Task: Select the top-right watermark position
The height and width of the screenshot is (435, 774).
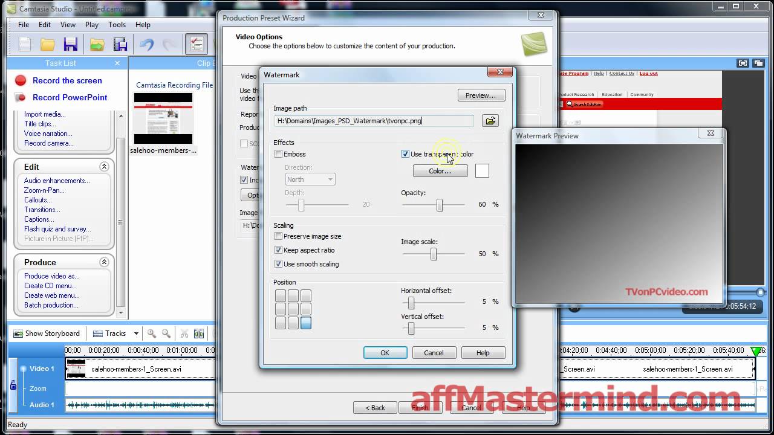Action: pos(306,295)
